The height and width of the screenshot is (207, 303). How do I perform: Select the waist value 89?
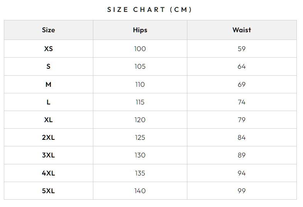tap(242, 155)
